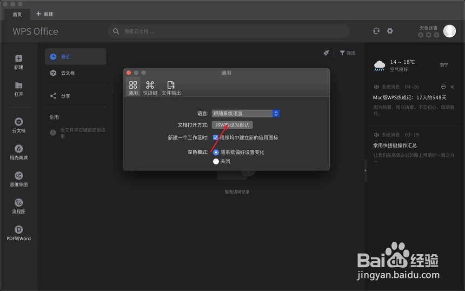
Task: Click the 南宁 city label
Action: (444, 65)
